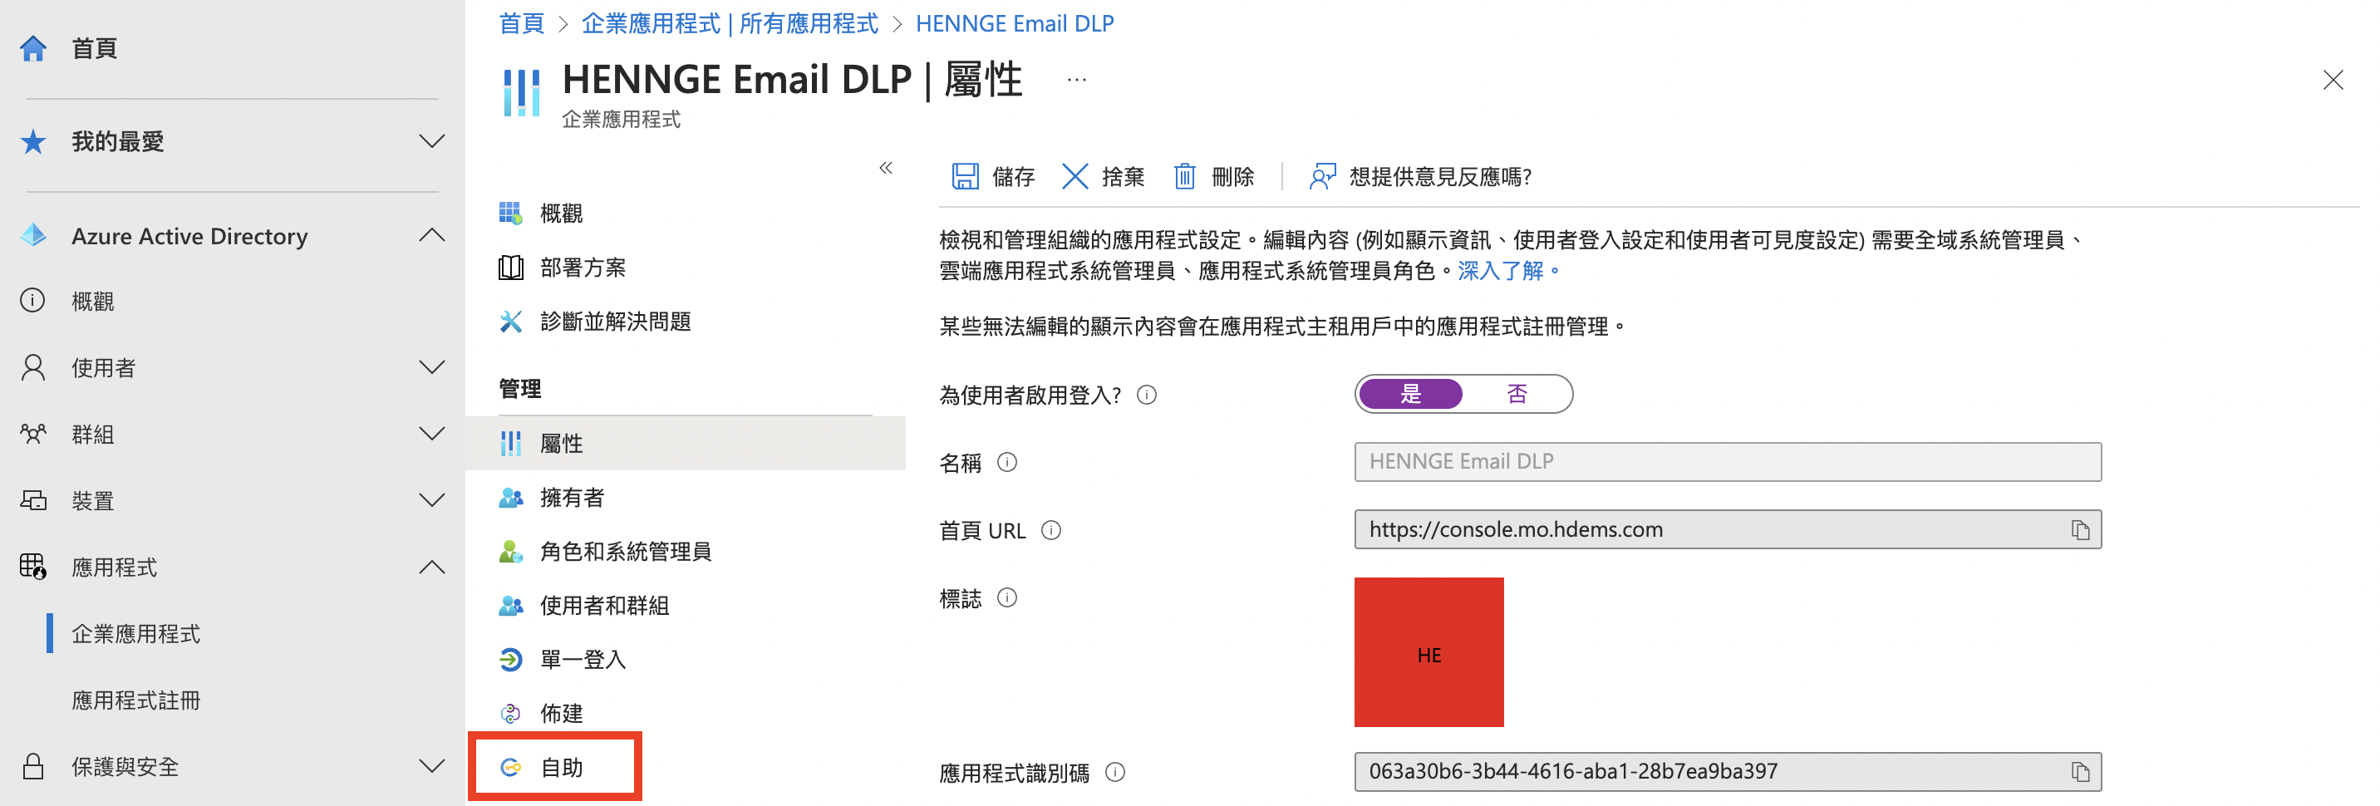The height and width of the screenshot is (806, 2380).
Task: Collapse the resource menu with double chevron
Action: click(x=885, y=167)
